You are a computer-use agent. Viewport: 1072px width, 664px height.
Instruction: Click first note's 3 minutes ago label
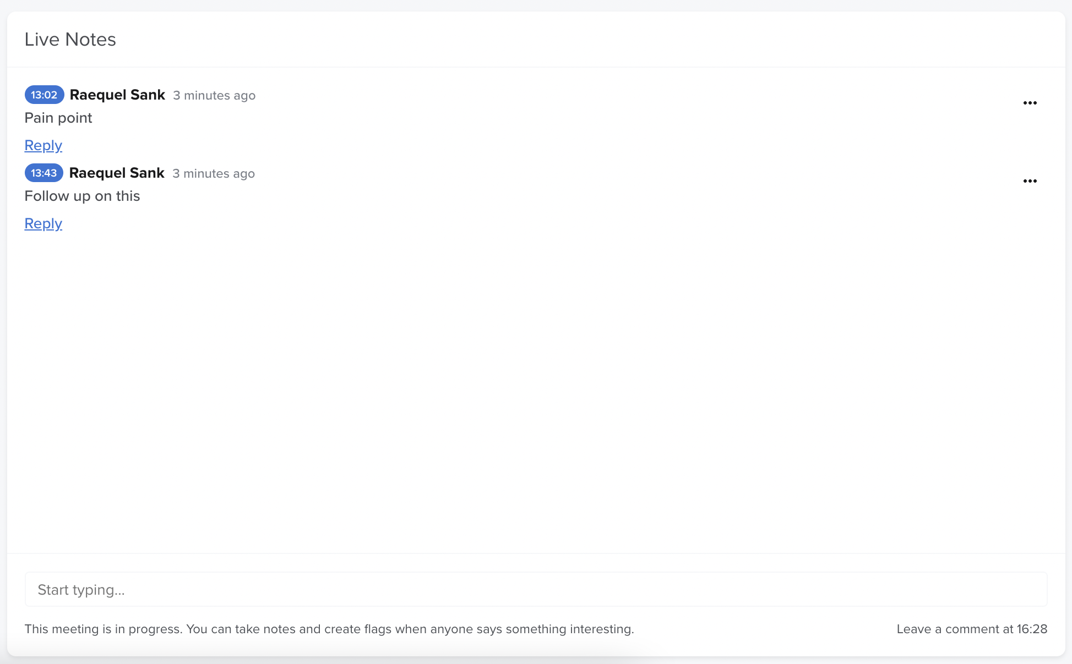coord(214,95)
